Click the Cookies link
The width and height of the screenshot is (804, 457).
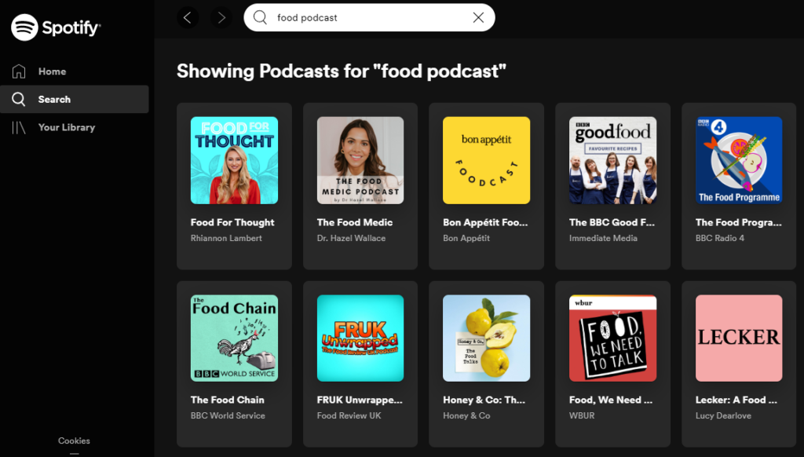[x=74, y=441]
